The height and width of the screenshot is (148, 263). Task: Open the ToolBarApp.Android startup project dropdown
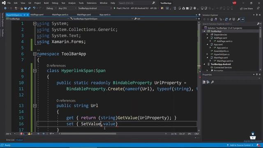click(95, 8)
